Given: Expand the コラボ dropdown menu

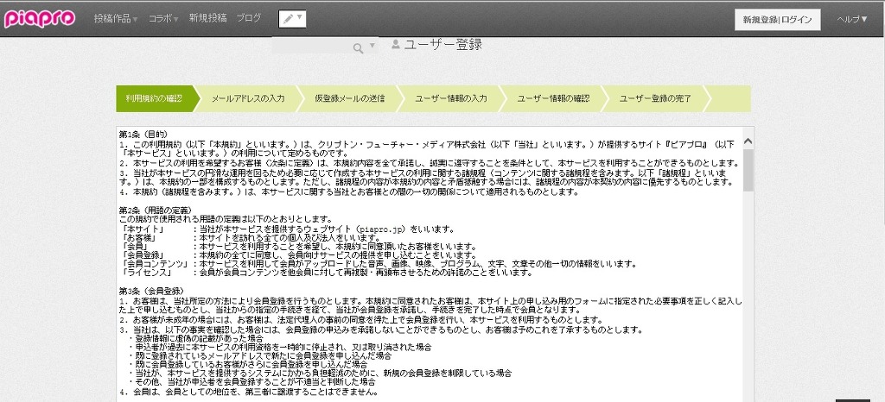Looking at the screenshot, I should 163,18.
